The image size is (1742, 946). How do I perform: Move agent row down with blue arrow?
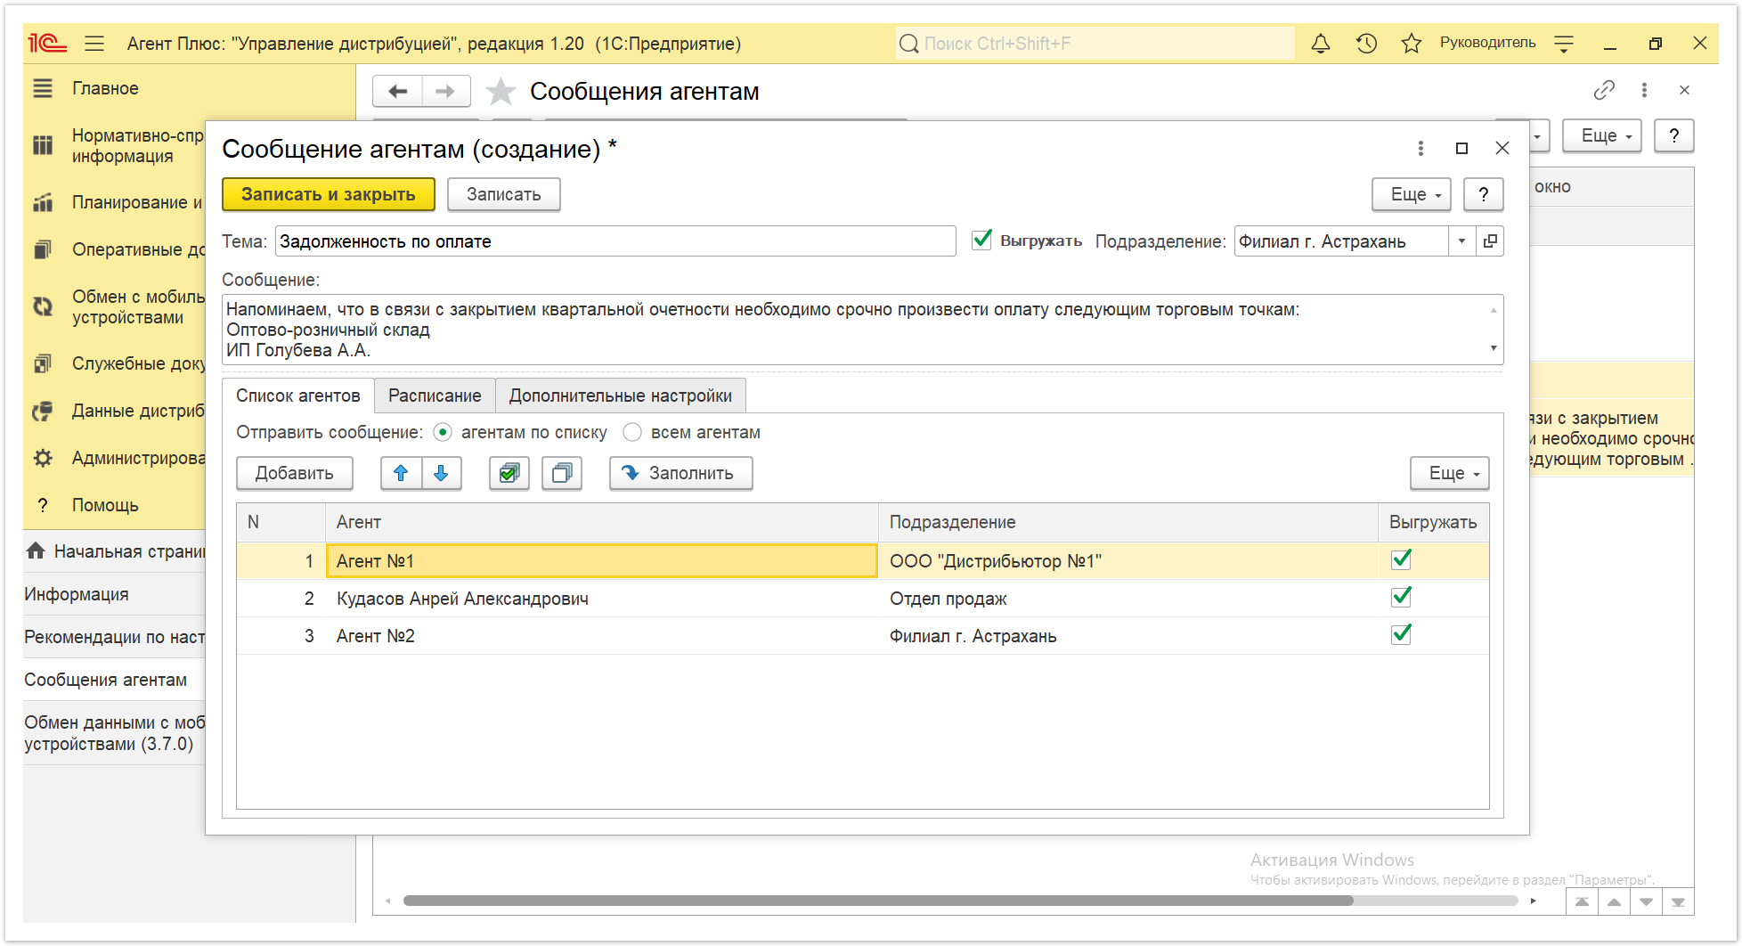click(x=441, y=473)
